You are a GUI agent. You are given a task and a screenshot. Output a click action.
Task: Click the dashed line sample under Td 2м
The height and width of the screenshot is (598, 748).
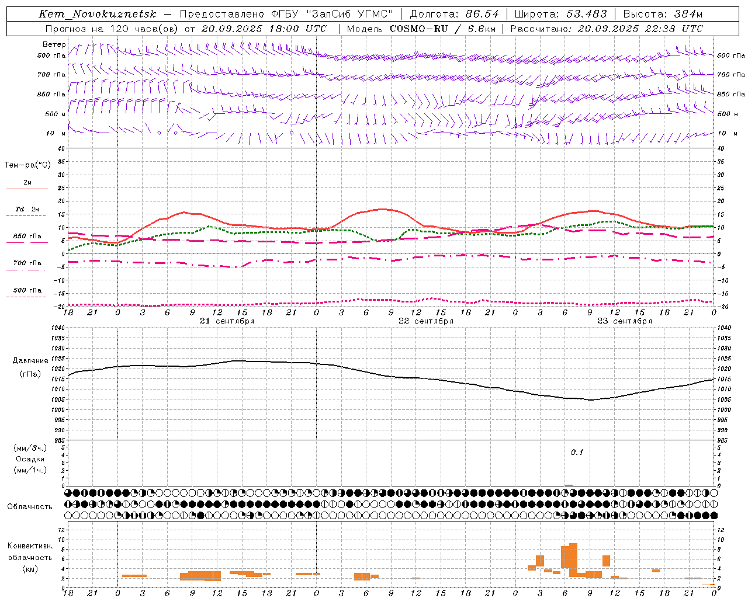point(27,215)
